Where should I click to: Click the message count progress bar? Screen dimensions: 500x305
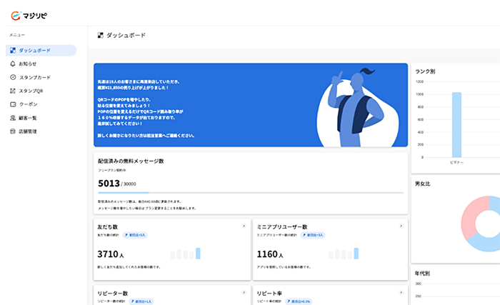[250, 193]
